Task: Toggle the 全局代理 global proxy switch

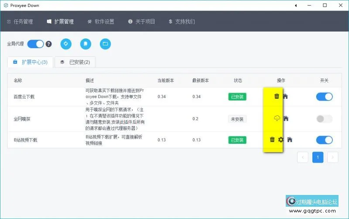Action: tap(35, 44)
